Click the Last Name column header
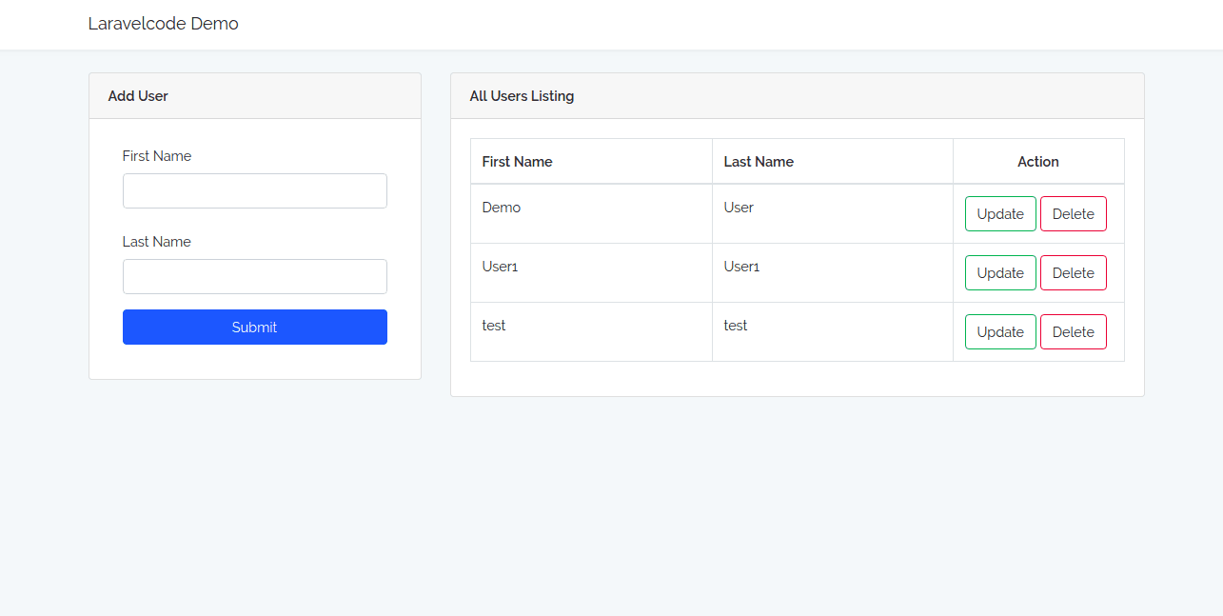The image size is (1223, 616). 759,161
